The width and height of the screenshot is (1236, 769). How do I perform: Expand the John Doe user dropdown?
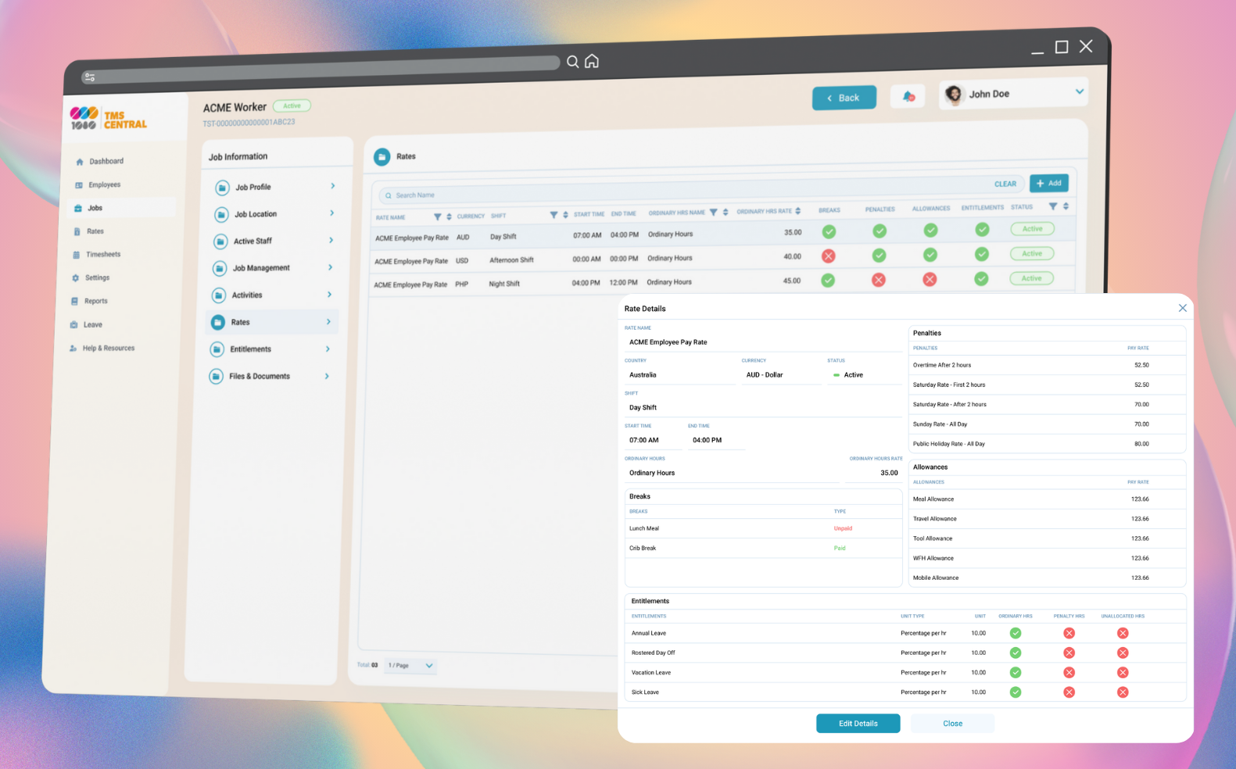coord(1079,91)
